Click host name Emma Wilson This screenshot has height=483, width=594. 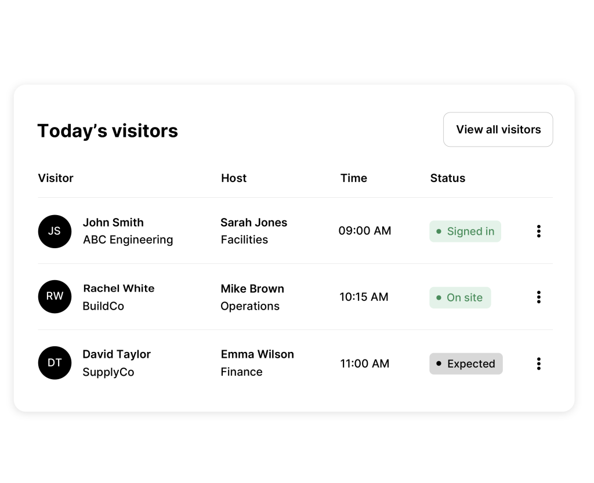pos(257,354)
